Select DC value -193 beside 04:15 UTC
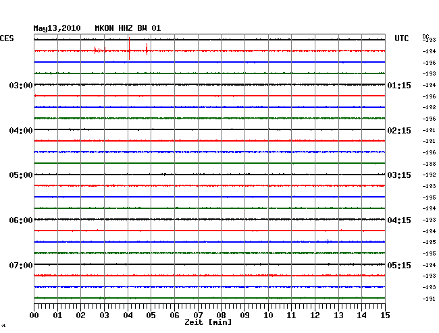Screen dimensions: 439x333 429,220
